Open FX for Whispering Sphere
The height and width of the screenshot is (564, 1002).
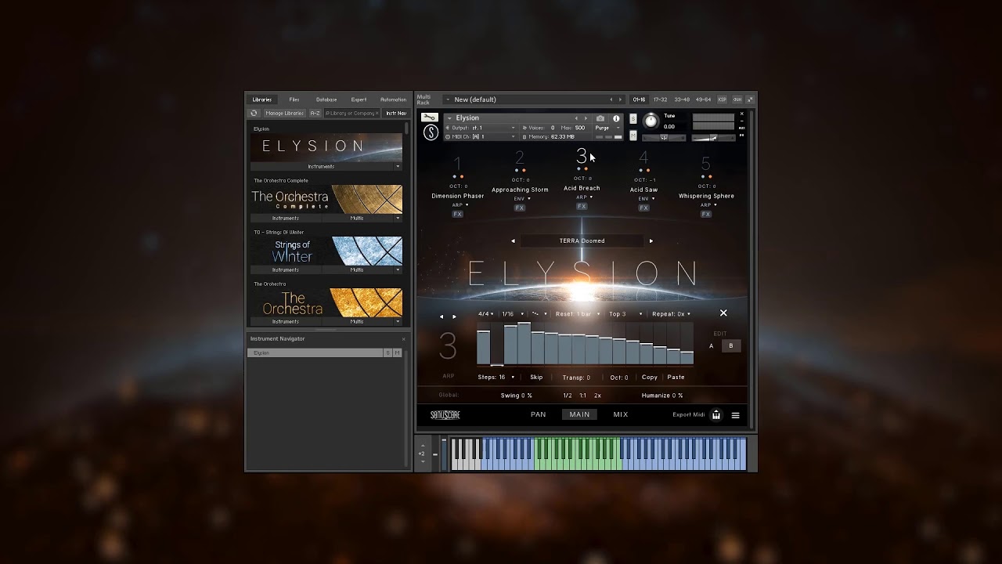(706, 214)
